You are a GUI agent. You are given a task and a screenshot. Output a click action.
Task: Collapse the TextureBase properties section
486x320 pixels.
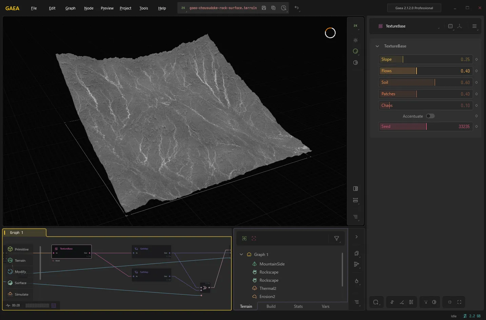377,46
